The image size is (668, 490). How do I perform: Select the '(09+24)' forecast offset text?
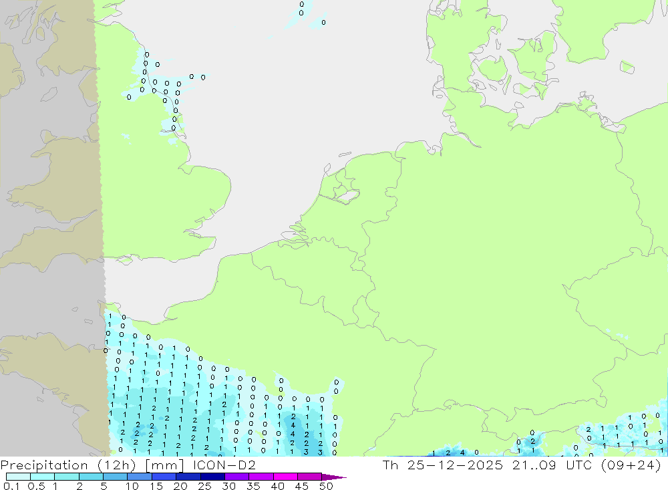pyautogui.click(x=631, y=465)
